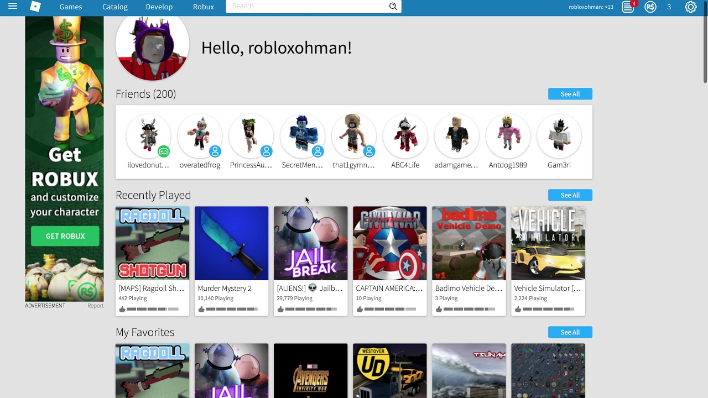
Task: Open Vehicle Simulator game thumbnail
Action: 548,243
